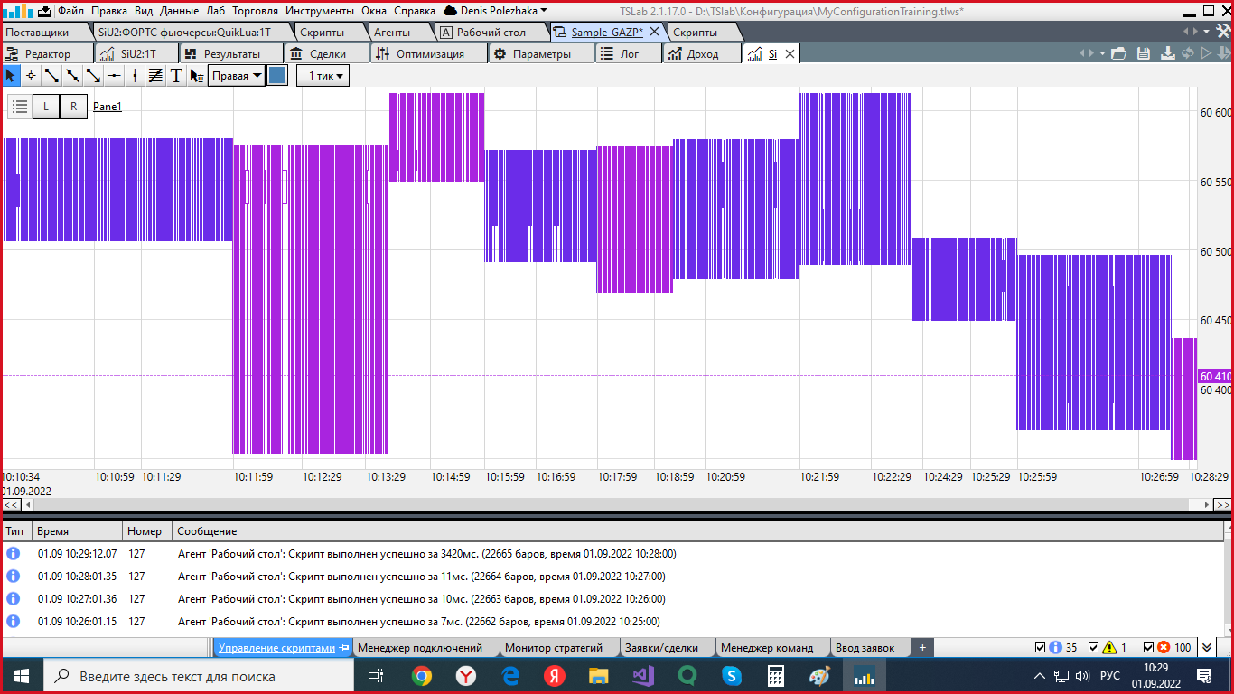Click the blue color swatch
The width and height of the screenshot is (1234, 694).
[278, 76]
